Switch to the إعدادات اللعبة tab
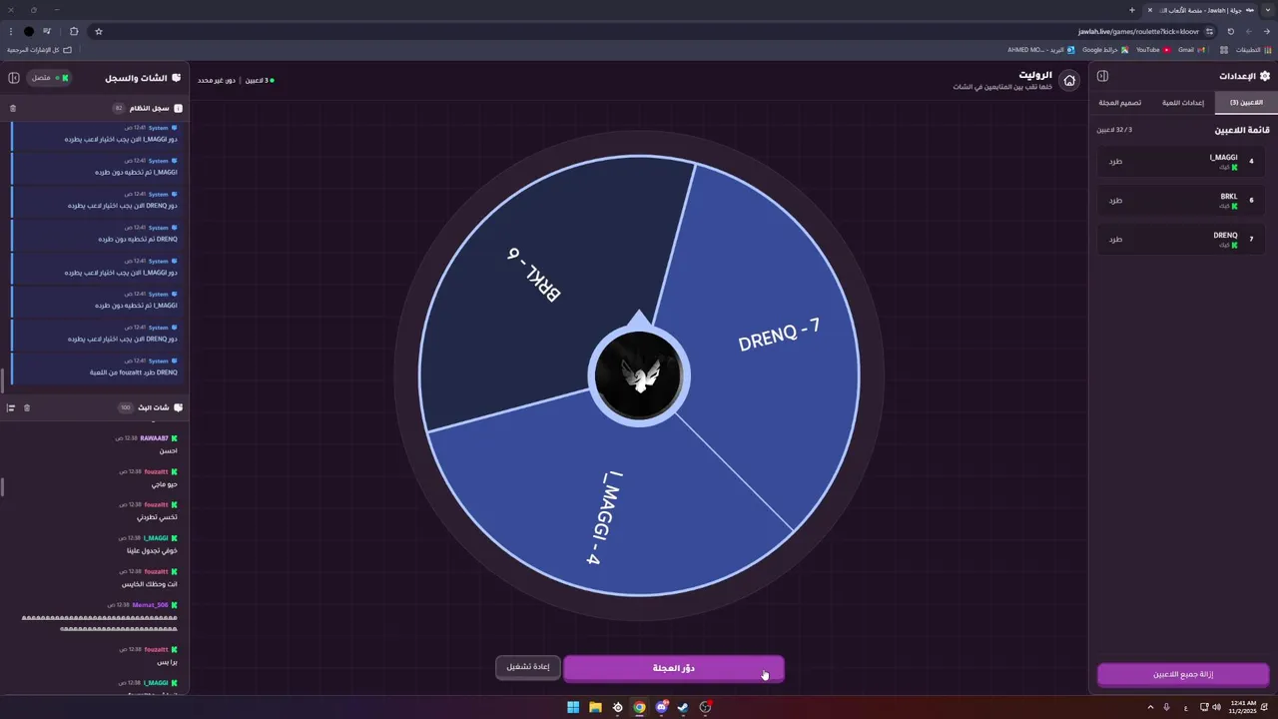 tap(1183, 103)
